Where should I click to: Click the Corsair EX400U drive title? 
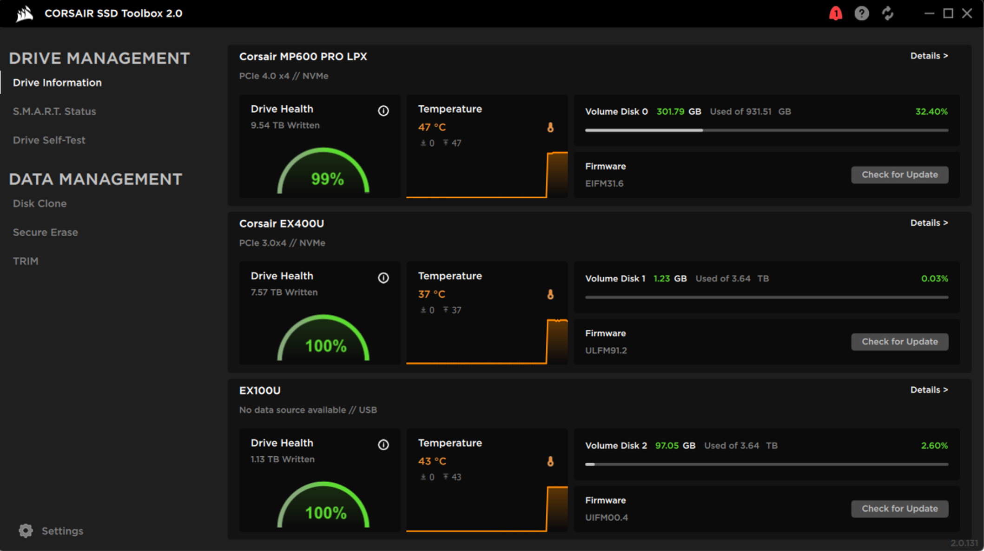282,224
